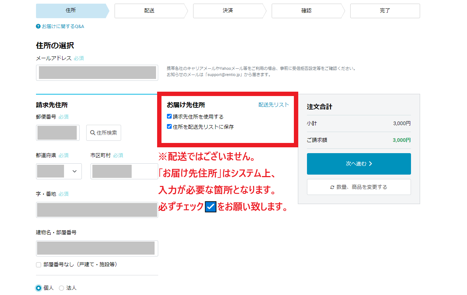Screen dimensions: 467x295
Task: Click the 建物名・部屋番号 input field
Action: [x=97, y=248]
